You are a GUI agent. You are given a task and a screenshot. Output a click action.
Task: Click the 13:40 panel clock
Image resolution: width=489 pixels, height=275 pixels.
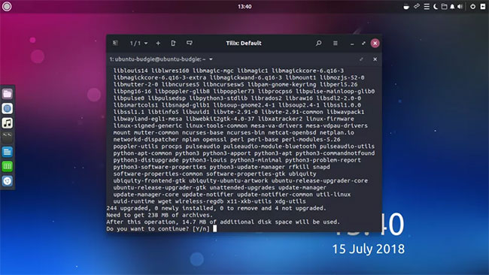[244, 7]
